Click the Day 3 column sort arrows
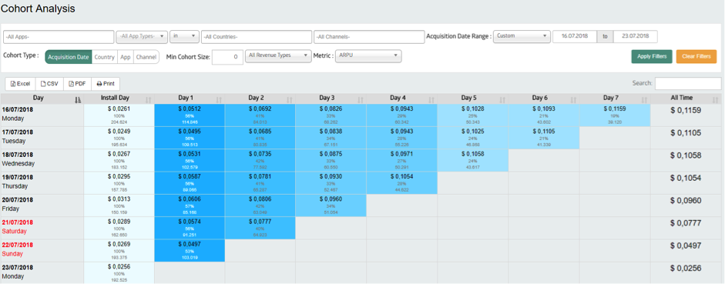The image size is (725, 284). pos(361,99)
